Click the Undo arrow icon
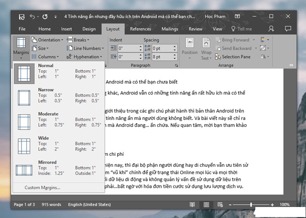The height and width of the screenshot is (218, 306). tap(33, 16)
